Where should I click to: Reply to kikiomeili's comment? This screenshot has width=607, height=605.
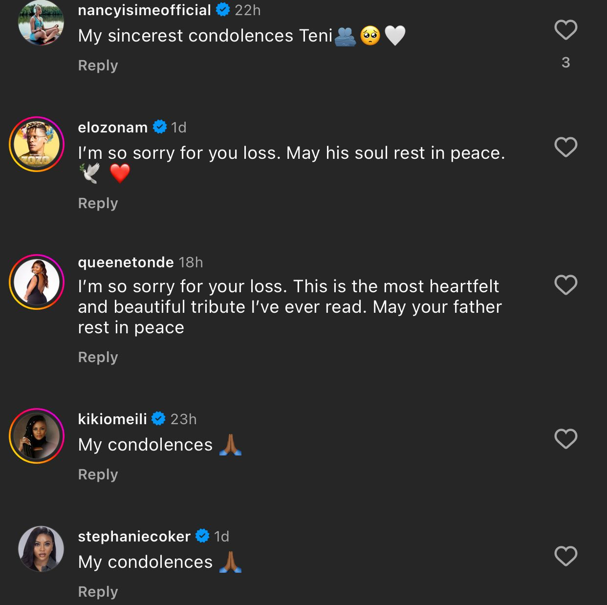click(98, 475)
